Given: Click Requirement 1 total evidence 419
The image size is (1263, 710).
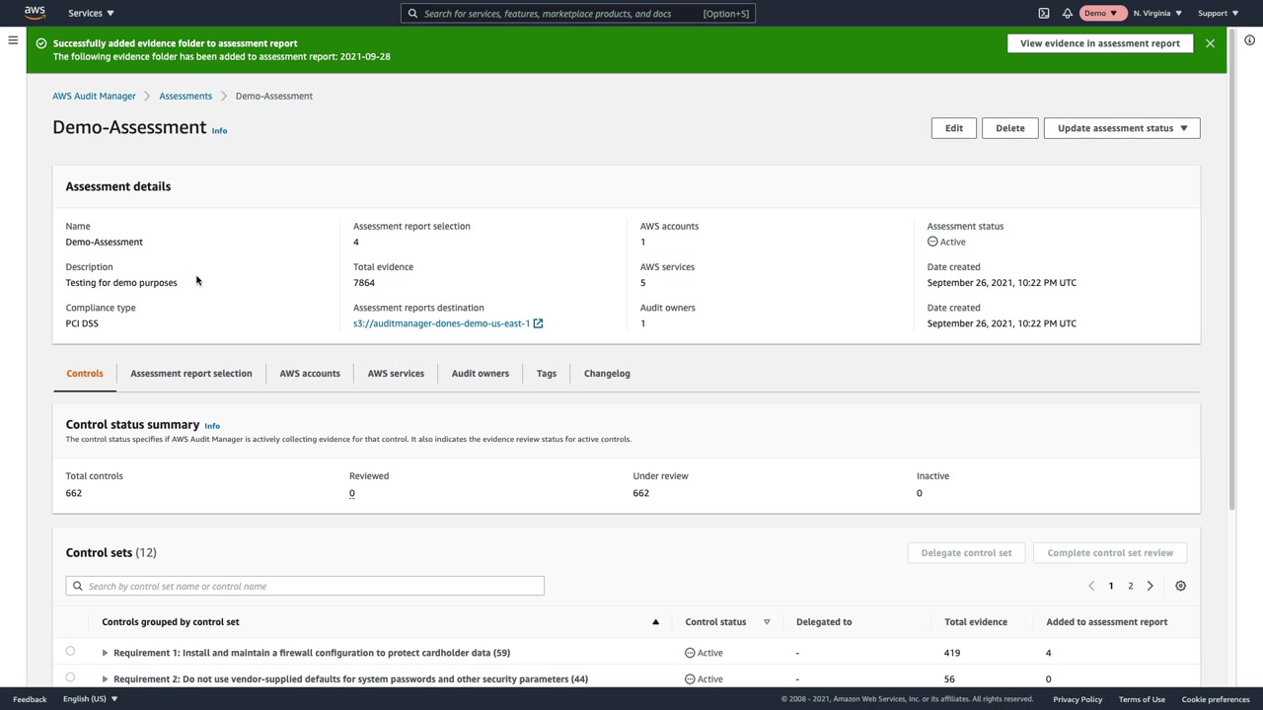Looking at the screenshot, I should point(952,653).
